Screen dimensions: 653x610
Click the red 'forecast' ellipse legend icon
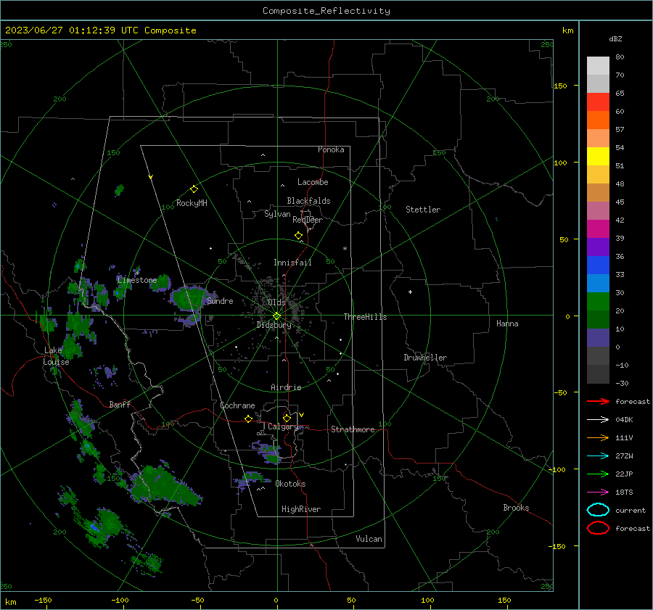pos(598,528)
